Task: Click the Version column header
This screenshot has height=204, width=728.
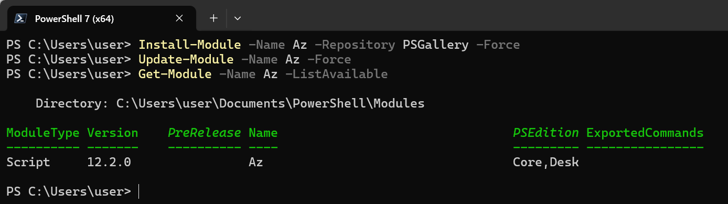Action: 113,133
